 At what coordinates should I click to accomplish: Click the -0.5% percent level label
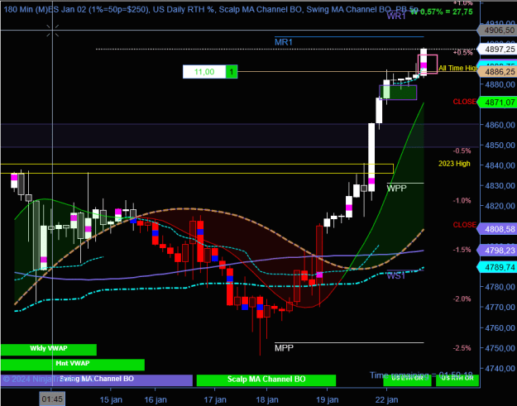462,151
